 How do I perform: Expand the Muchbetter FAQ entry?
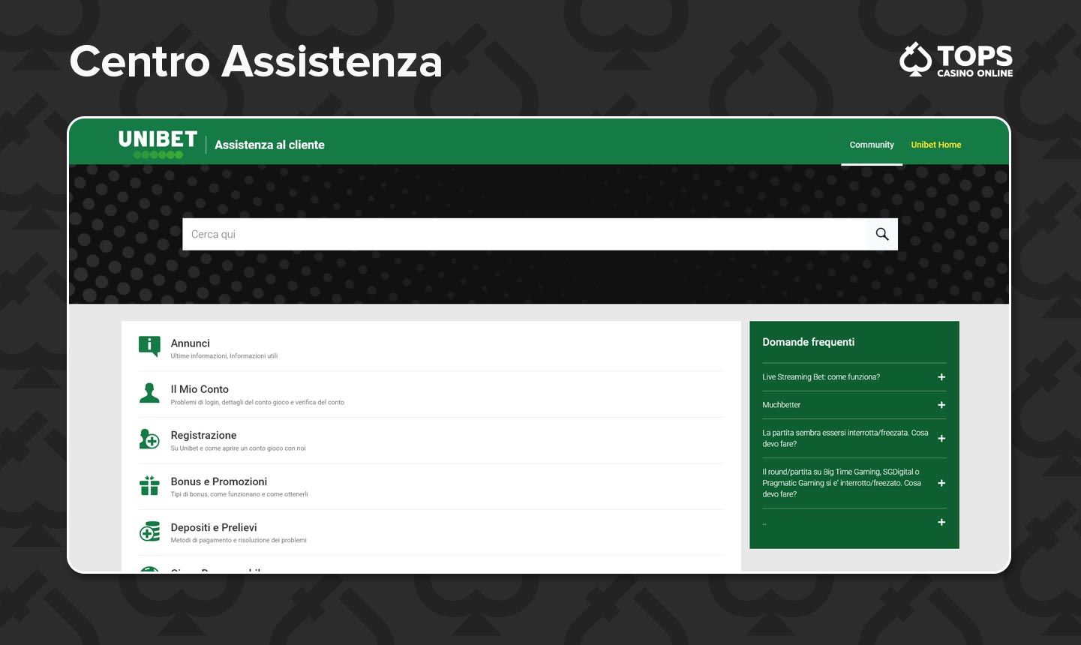click(x=941, y=405)
